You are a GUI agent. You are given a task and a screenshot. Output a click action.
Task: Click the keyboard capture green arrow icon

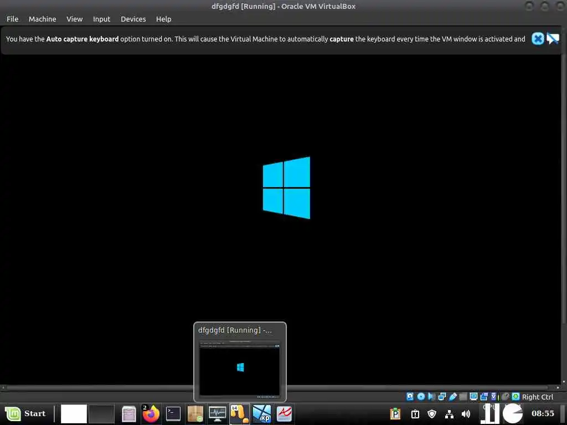(516, 397)
